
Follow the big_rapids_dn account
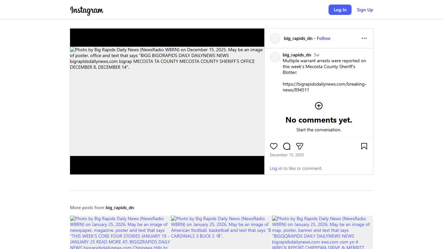coord(323,38)
